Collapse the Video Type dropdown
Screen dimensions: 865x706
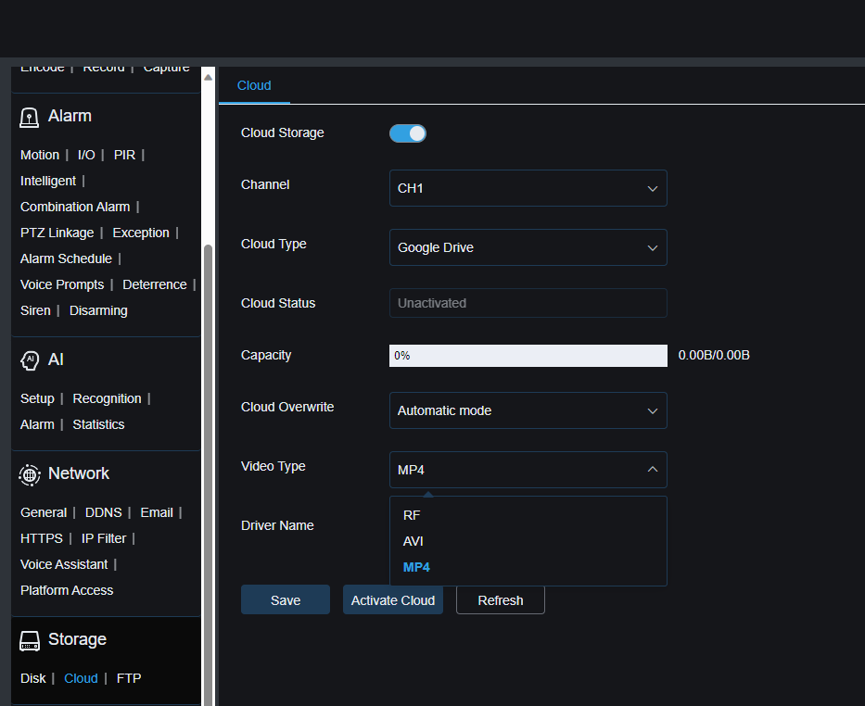[528, 470]
